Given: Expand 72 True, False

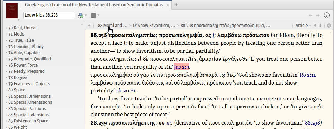Looking at the screenshot, I should click(x=6, y=40).
